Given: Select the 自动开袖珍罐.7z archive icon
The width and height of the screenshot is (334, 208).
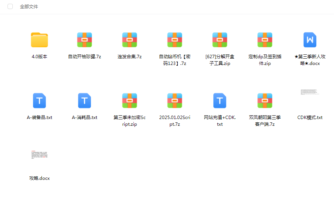Looking at the screenshot, I should click(85, 40).
